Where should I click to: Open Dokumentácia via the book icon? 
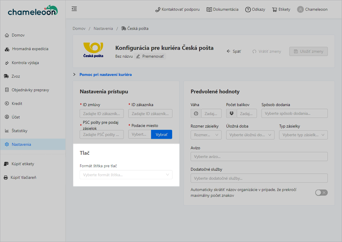pyautogui.click(x=209, y=10)
